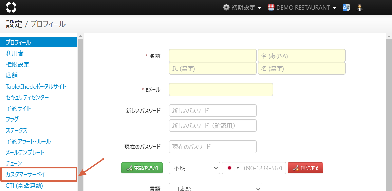Open 予約アラート・ルール page
Viewport: 392px width, 191px height.
(x=28, y=141)
